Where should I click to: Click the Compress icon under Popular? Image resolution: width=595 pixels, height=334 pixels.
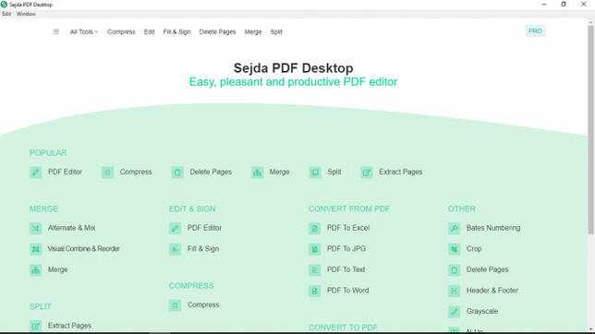(x=107, y=173)
